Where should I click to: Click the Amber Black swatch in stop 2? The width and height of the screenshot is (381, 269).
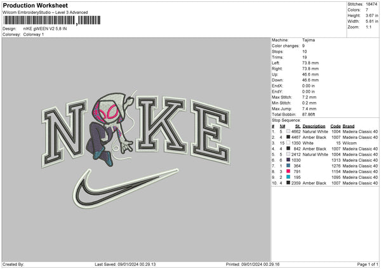(x=288, y=137)
